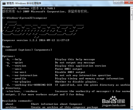The height and width of the screenshot is (110, 133).
Task: Click the '--no-ansi' option
Action: coord(19,72)
